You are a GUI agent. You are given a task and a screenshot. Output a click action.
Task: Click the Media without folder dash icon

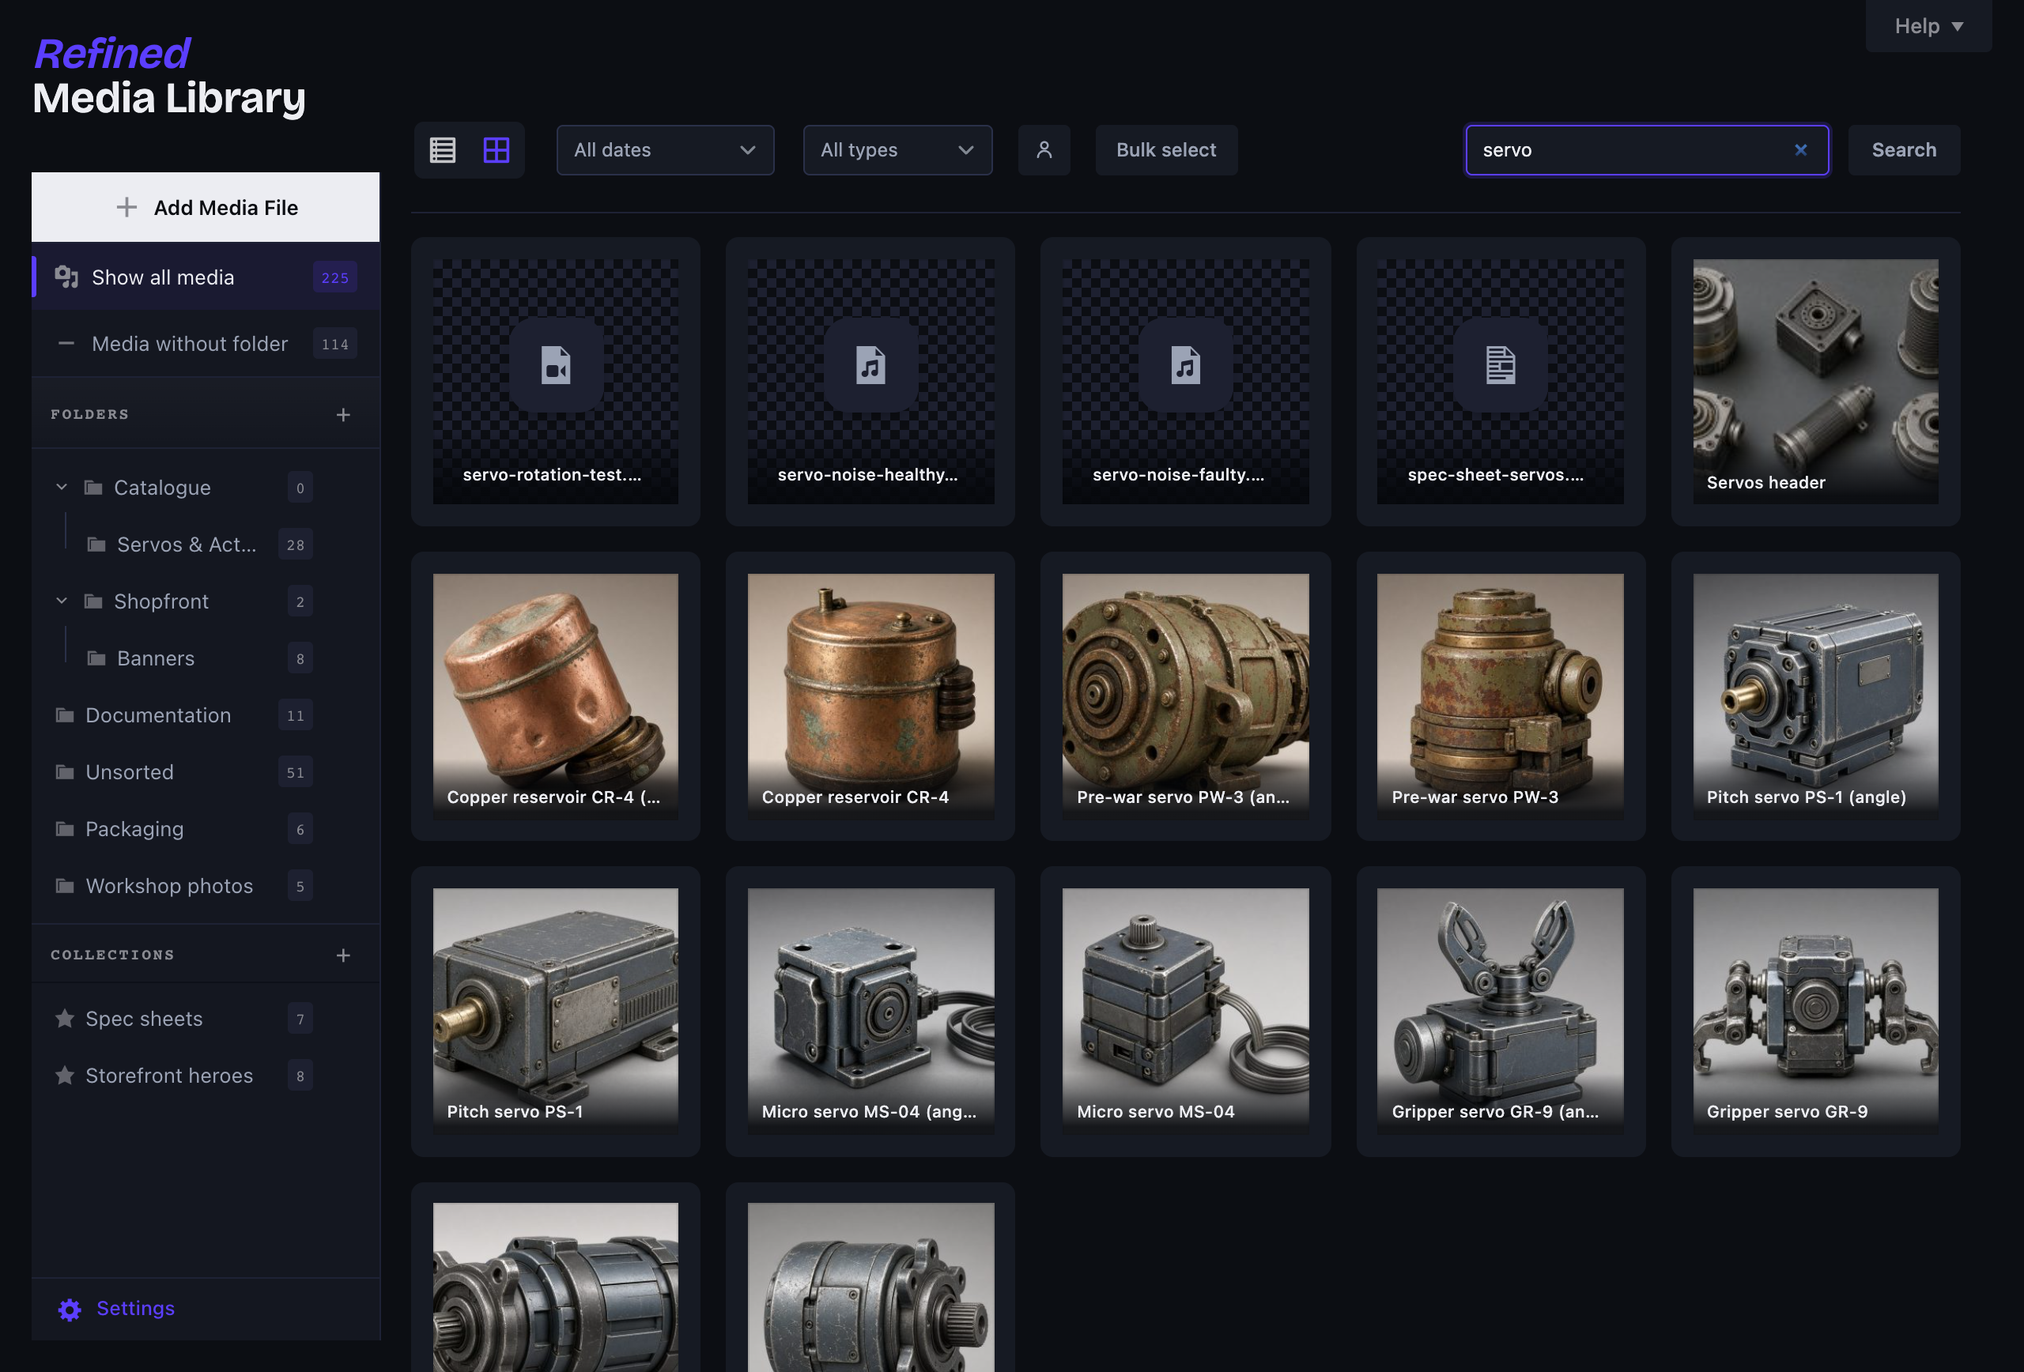[x=66, y=344]
